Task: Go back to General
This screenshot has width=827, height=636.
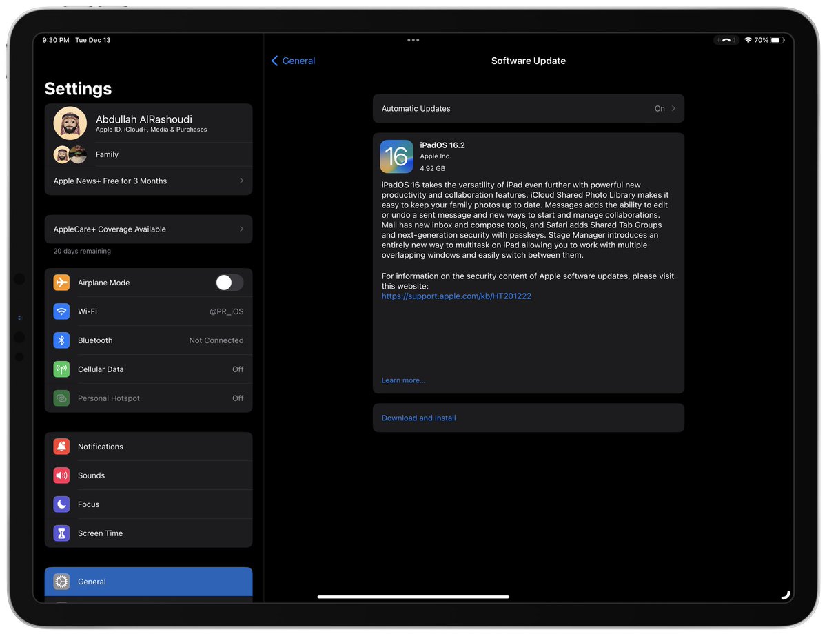Action: coord(294,61)
